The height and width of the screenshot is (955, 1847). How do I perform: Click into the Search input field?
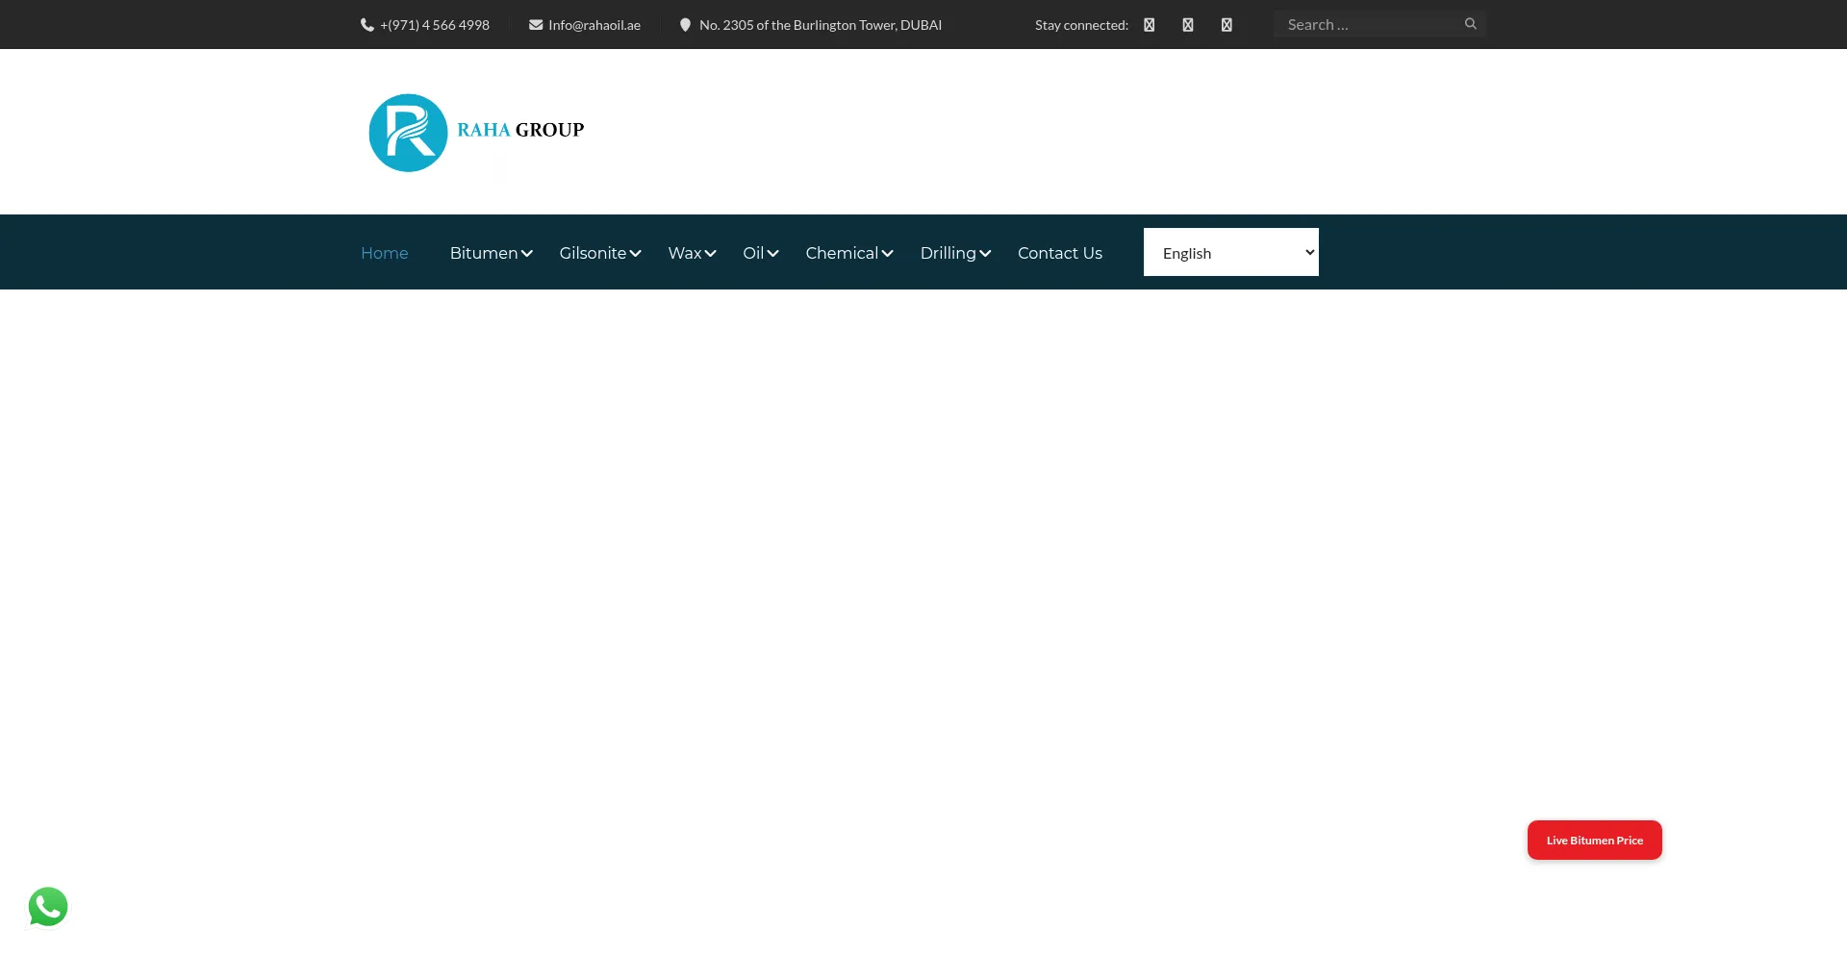coord(1366,24)
